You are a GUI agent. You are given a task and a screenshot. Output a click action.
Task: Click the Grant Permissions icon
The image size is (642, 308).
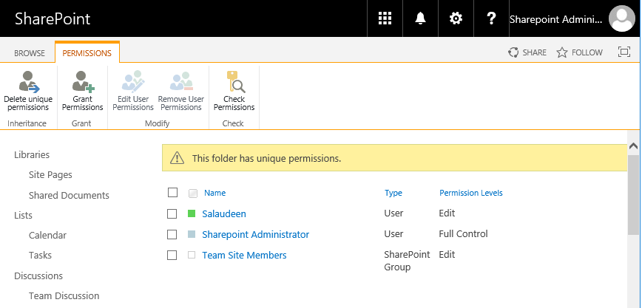[83, 82]
